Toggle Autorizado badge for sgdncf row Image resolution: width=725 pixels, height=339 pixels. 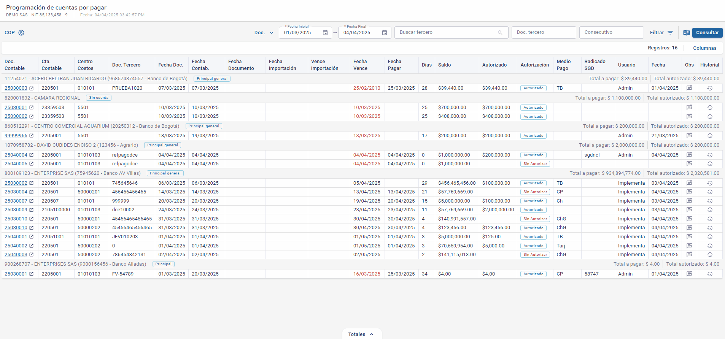pos(533,155)
